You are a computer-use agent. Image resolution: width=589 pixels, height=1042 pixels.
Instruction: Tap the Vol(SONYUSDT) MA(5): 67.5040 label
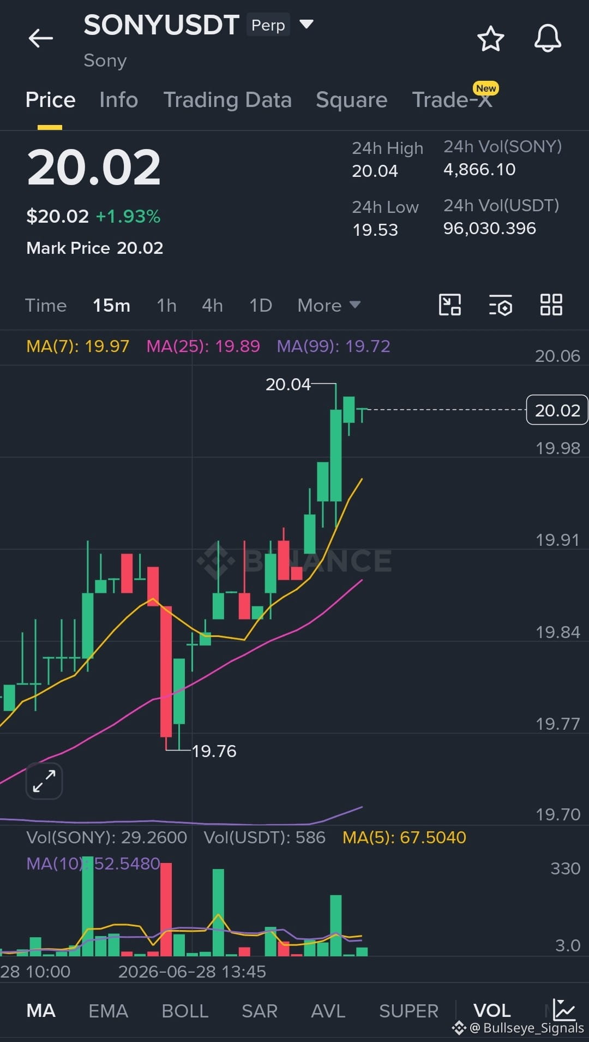(x=404, y=837)
